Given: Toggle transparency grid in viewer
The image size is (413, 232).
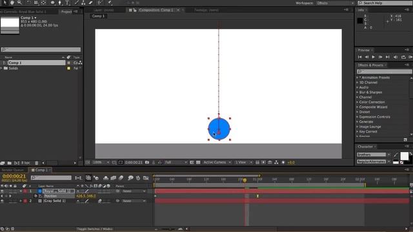Looking at the screenshot, I should 198,162.
